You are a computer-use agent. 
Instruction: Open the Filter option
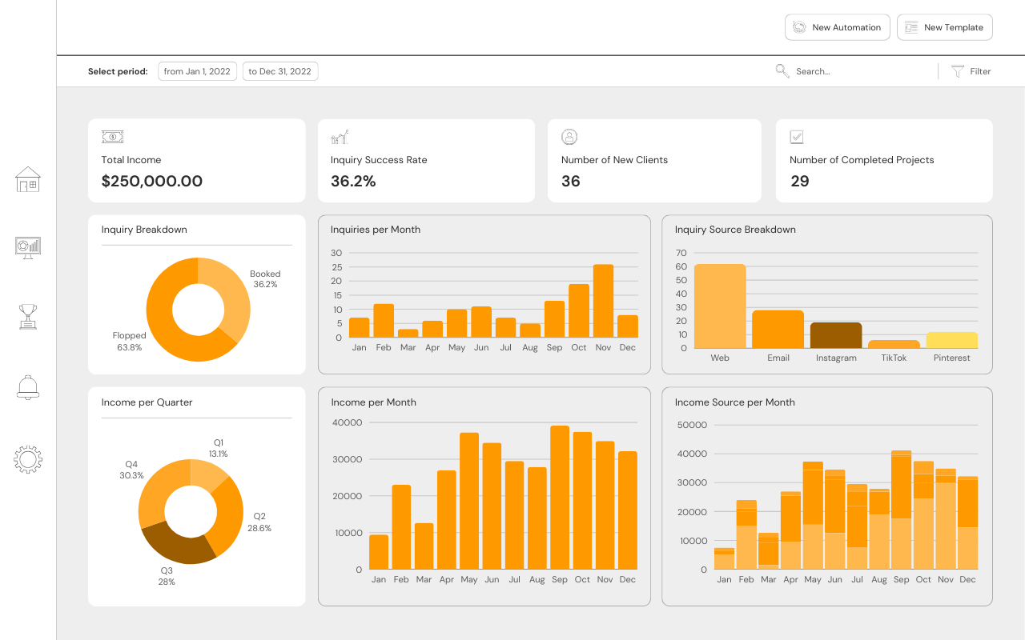click(x=980, y=71)
